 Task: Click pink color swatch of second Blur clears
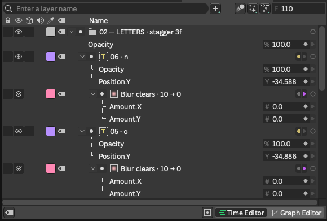click(51, 168)
